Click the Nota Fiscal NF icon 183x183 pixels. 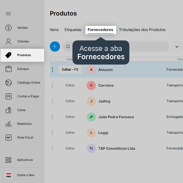pyautogui.click(x=8, y=138)
